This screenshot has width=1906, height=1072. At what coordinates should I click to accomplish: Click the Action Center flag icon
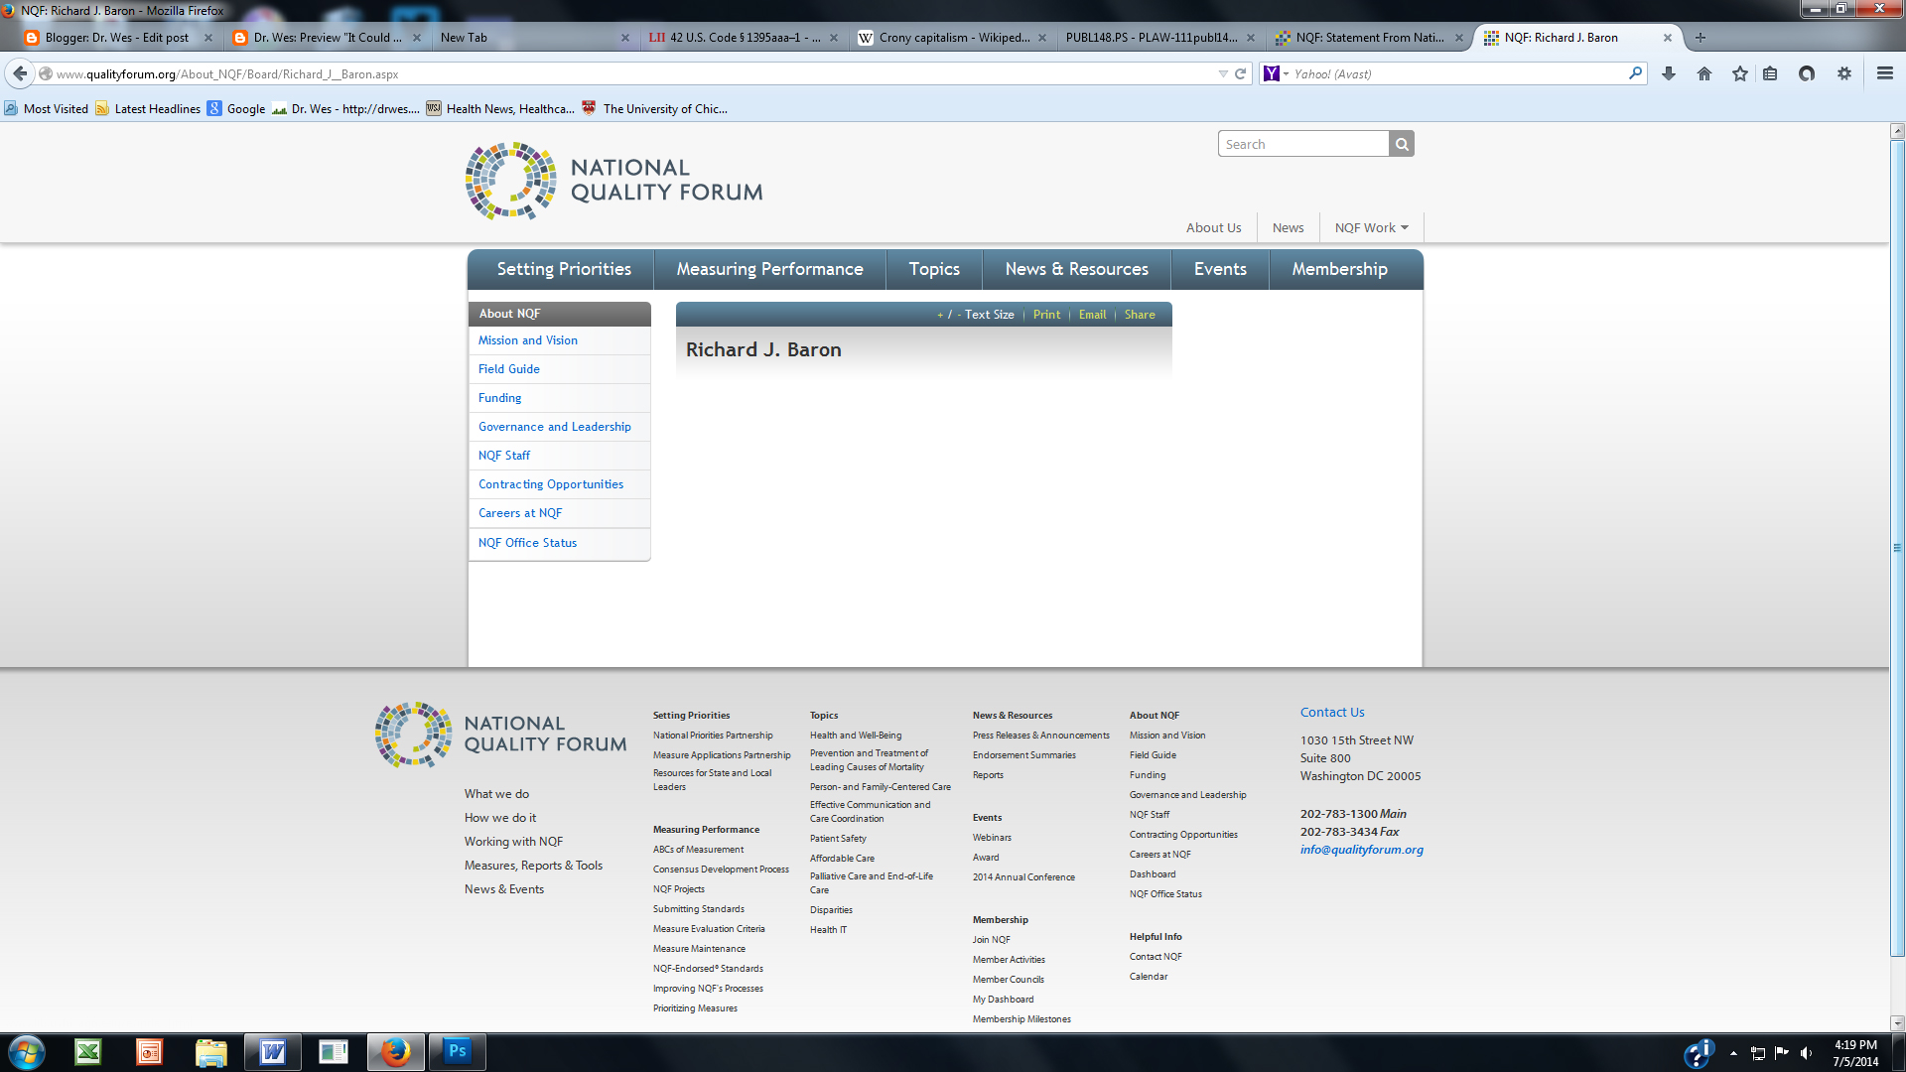[1782, 1053]
